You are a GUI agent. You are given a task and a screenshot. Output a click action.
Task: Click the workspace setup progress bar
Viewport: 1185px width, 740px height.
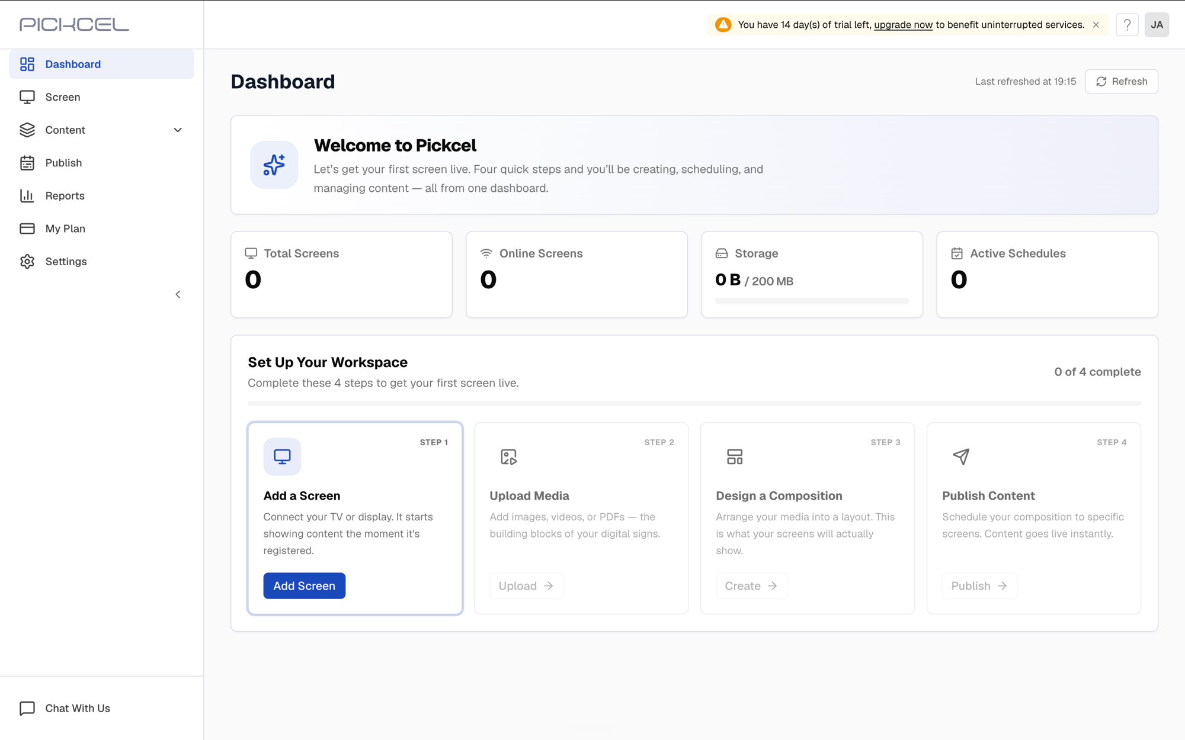point(694,403)
